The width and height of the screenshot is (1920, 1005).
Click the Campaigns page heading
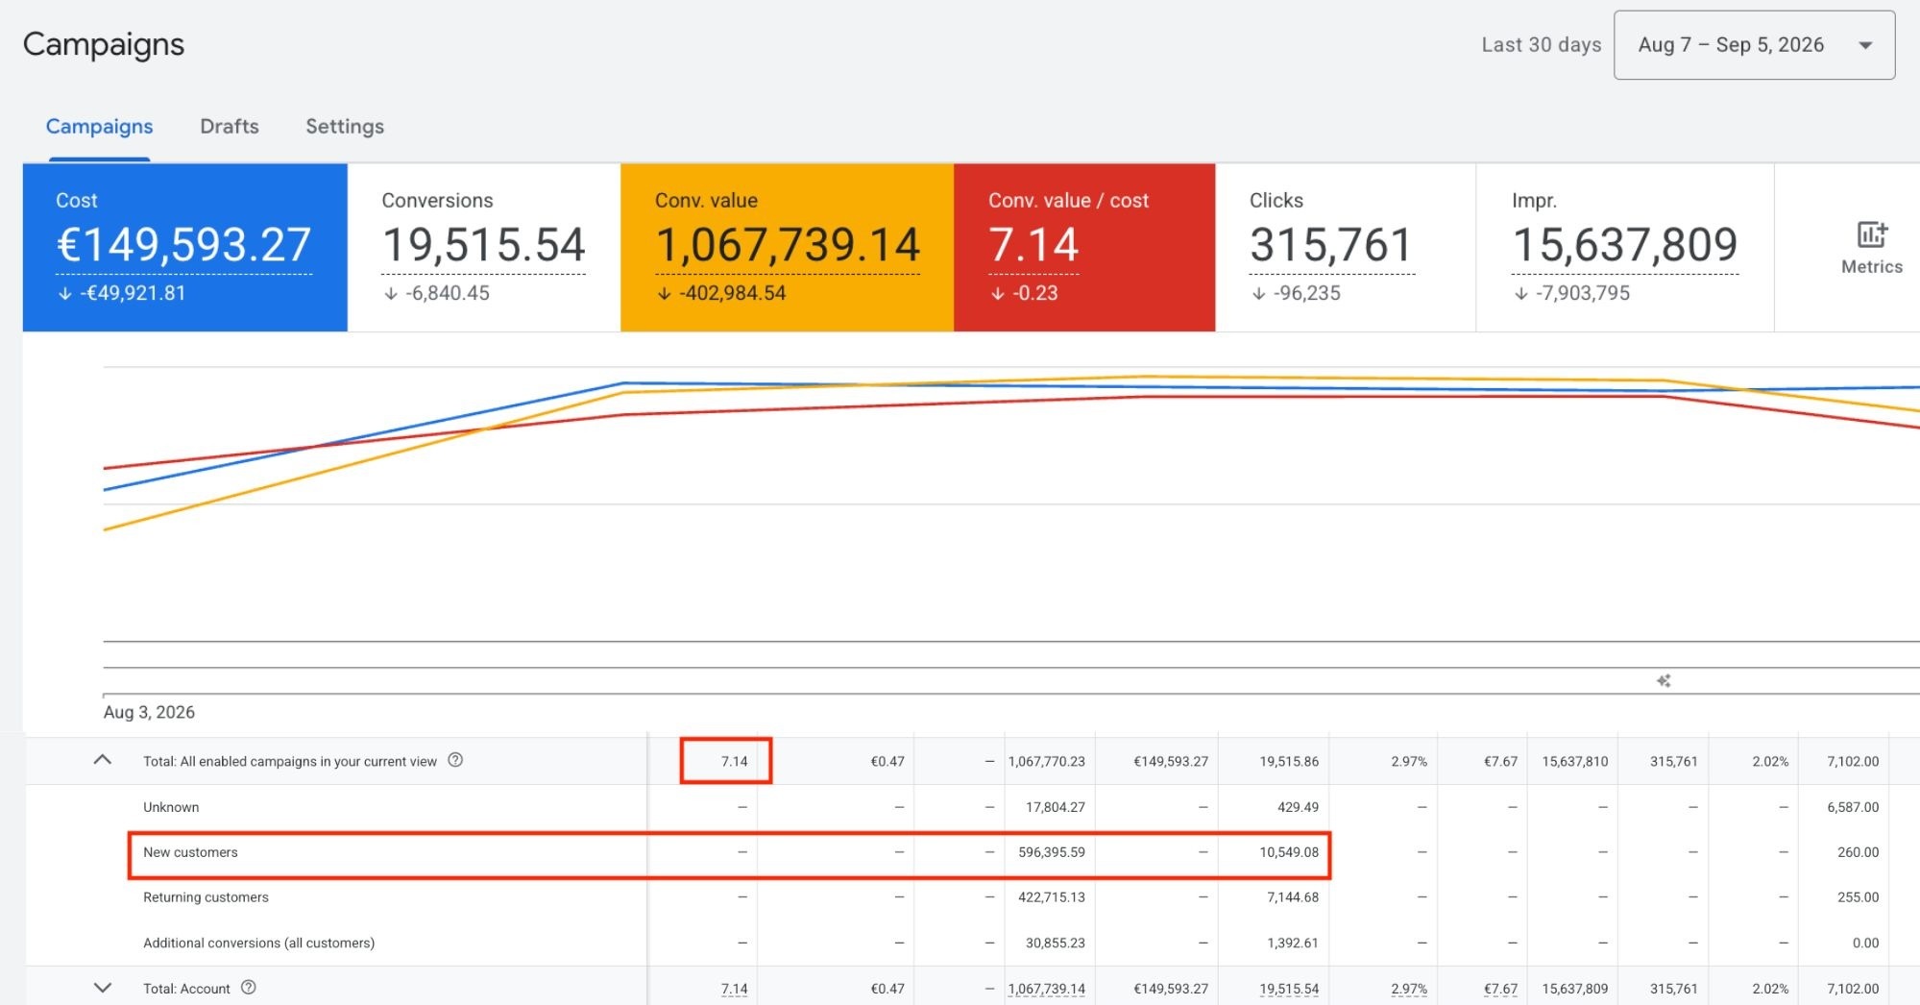(x=104, y=45)
